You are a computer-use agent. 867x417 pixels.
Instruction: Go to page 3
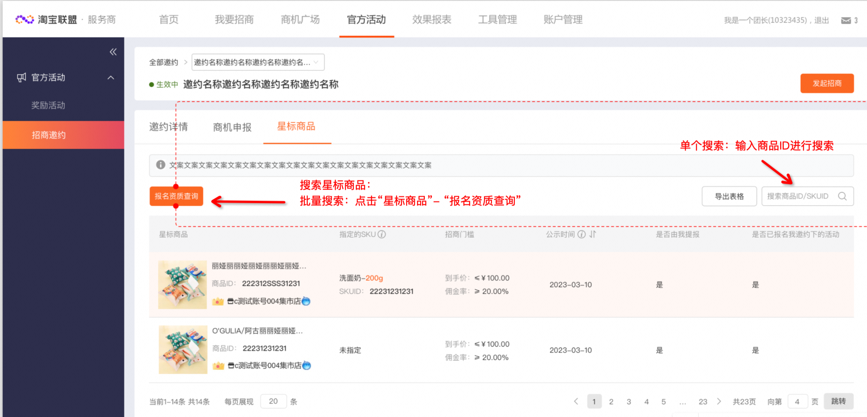click(x=629, y=402)
